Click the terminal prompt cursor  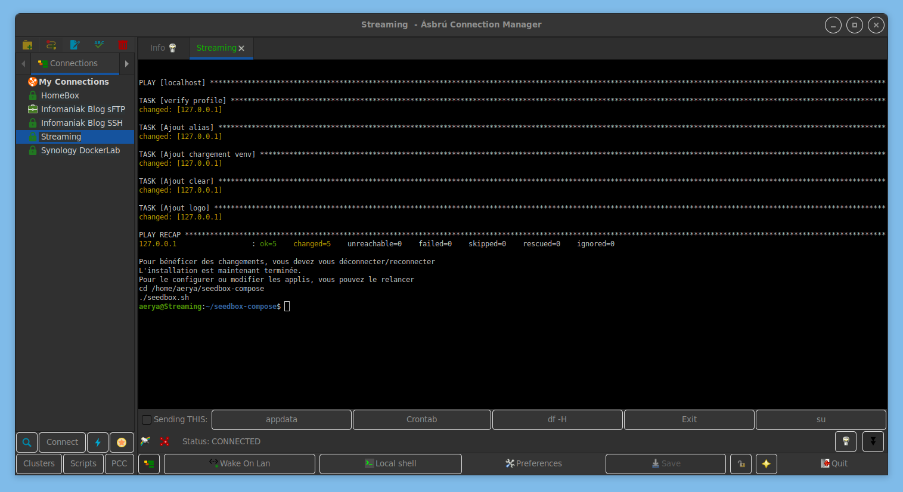click(x=287, y=307)
